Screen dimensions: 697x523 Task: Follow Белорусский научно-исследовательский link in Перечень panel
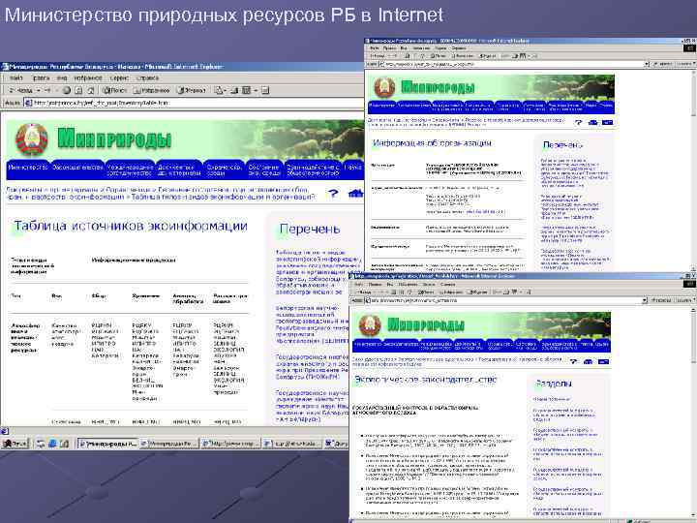(x=313, y=324)
